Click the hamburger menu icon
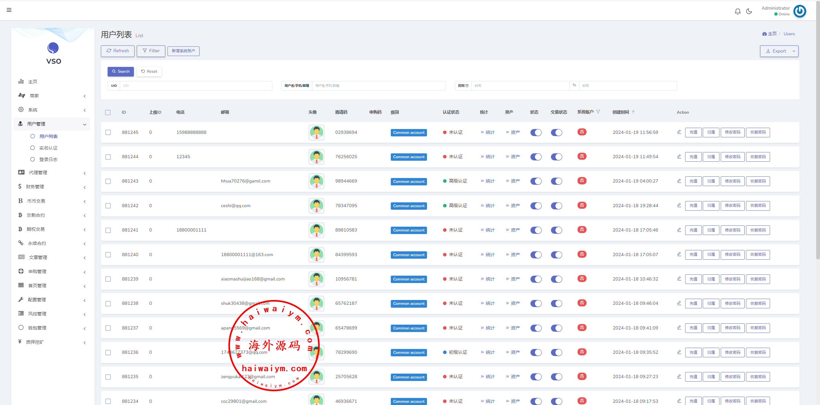 (x=9, y=10)
